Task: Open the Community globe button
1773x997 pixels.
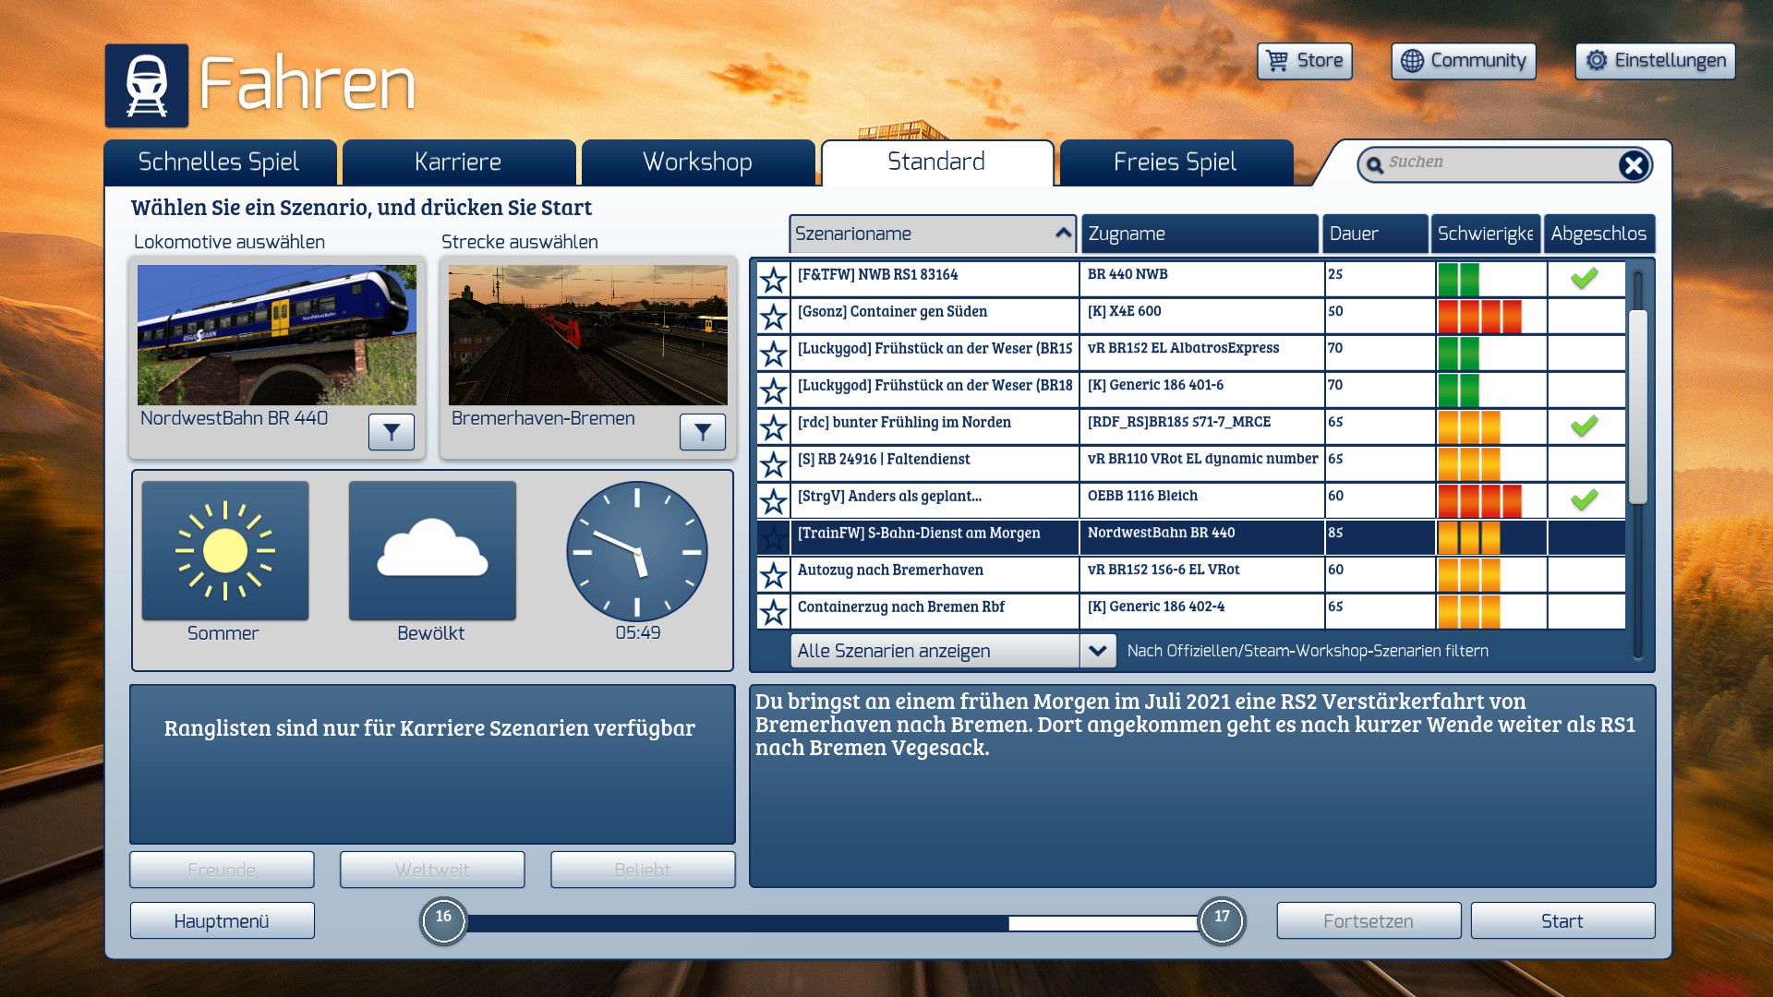Action: click(x=1464, y=61)
